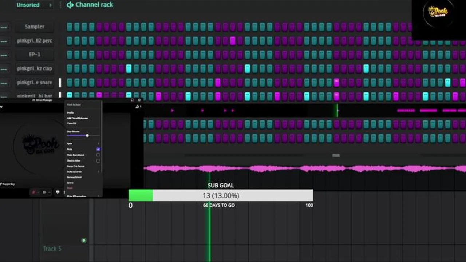Open mixer track selector left of Sampler

coord(4,27)
